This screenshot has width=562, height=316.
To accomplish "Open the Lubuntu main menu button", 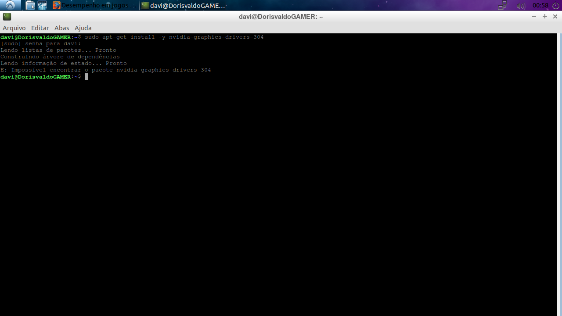I will coord(10,5).
